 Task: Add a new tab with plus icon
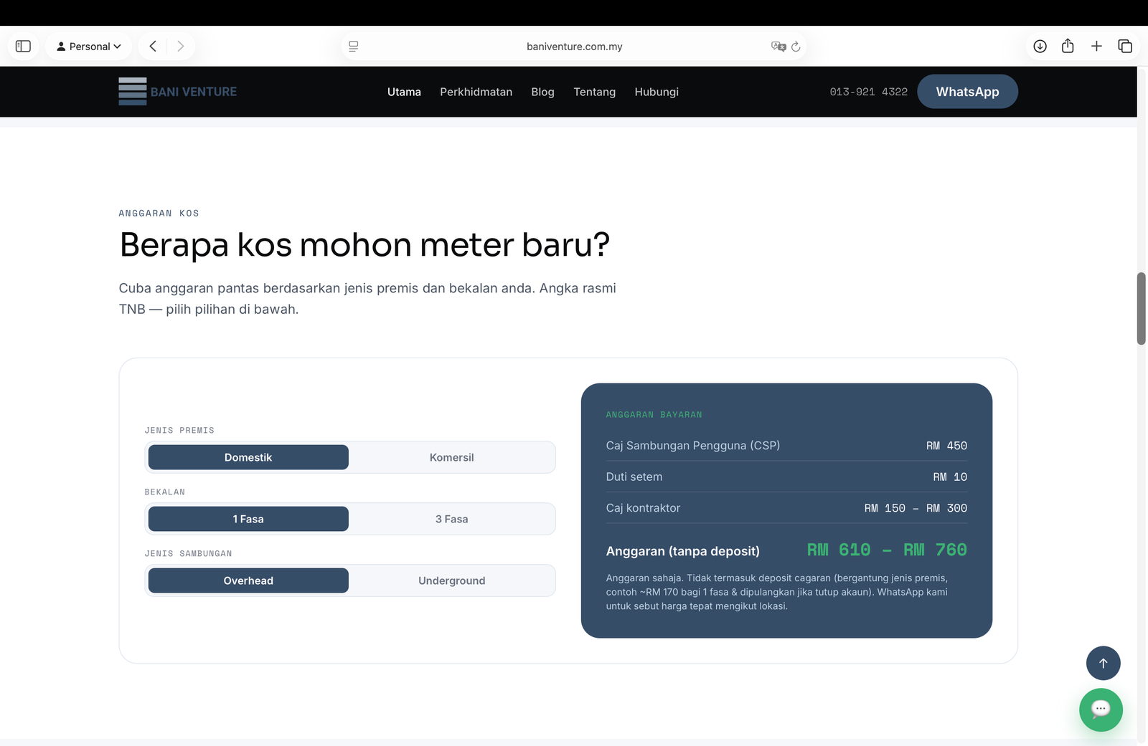click(1096, 46)
